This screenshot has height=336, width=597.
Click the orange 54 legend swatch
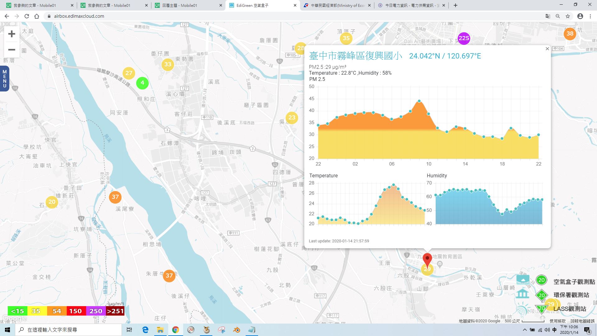pyautogui.click(x=57, y=311)
